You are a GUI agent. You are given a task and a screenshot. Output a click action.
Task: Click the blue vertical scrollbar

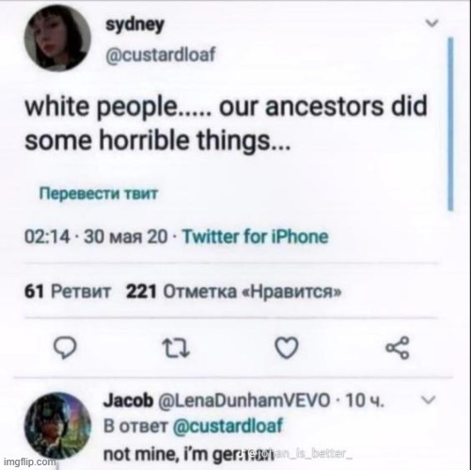[450, 124]
